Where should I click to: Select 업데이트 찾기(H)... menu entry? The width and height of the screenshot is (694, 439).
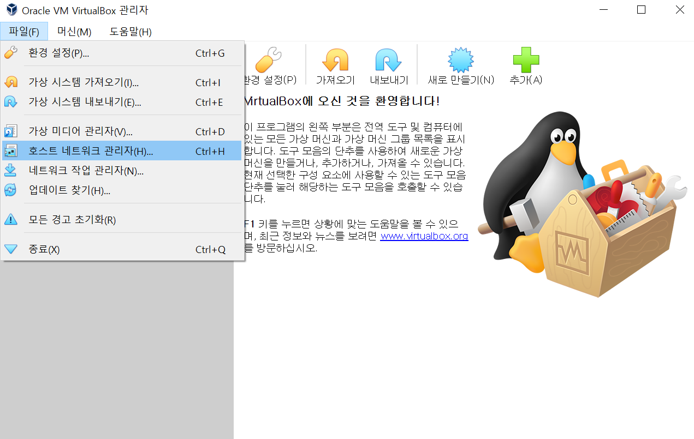(x=122, y=190)
